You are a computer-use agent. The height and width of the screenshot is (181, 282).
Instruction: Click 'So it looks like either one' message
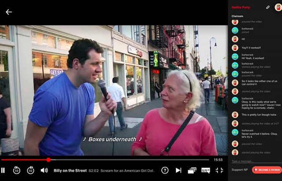tap(260, 83)
